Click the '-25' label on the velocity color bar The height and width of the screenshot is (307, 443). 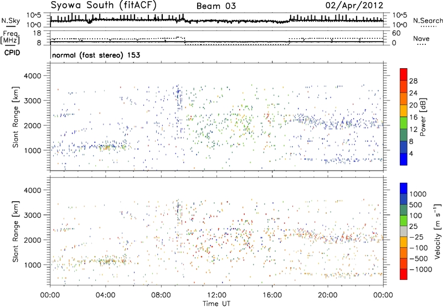tap(416, 237)
